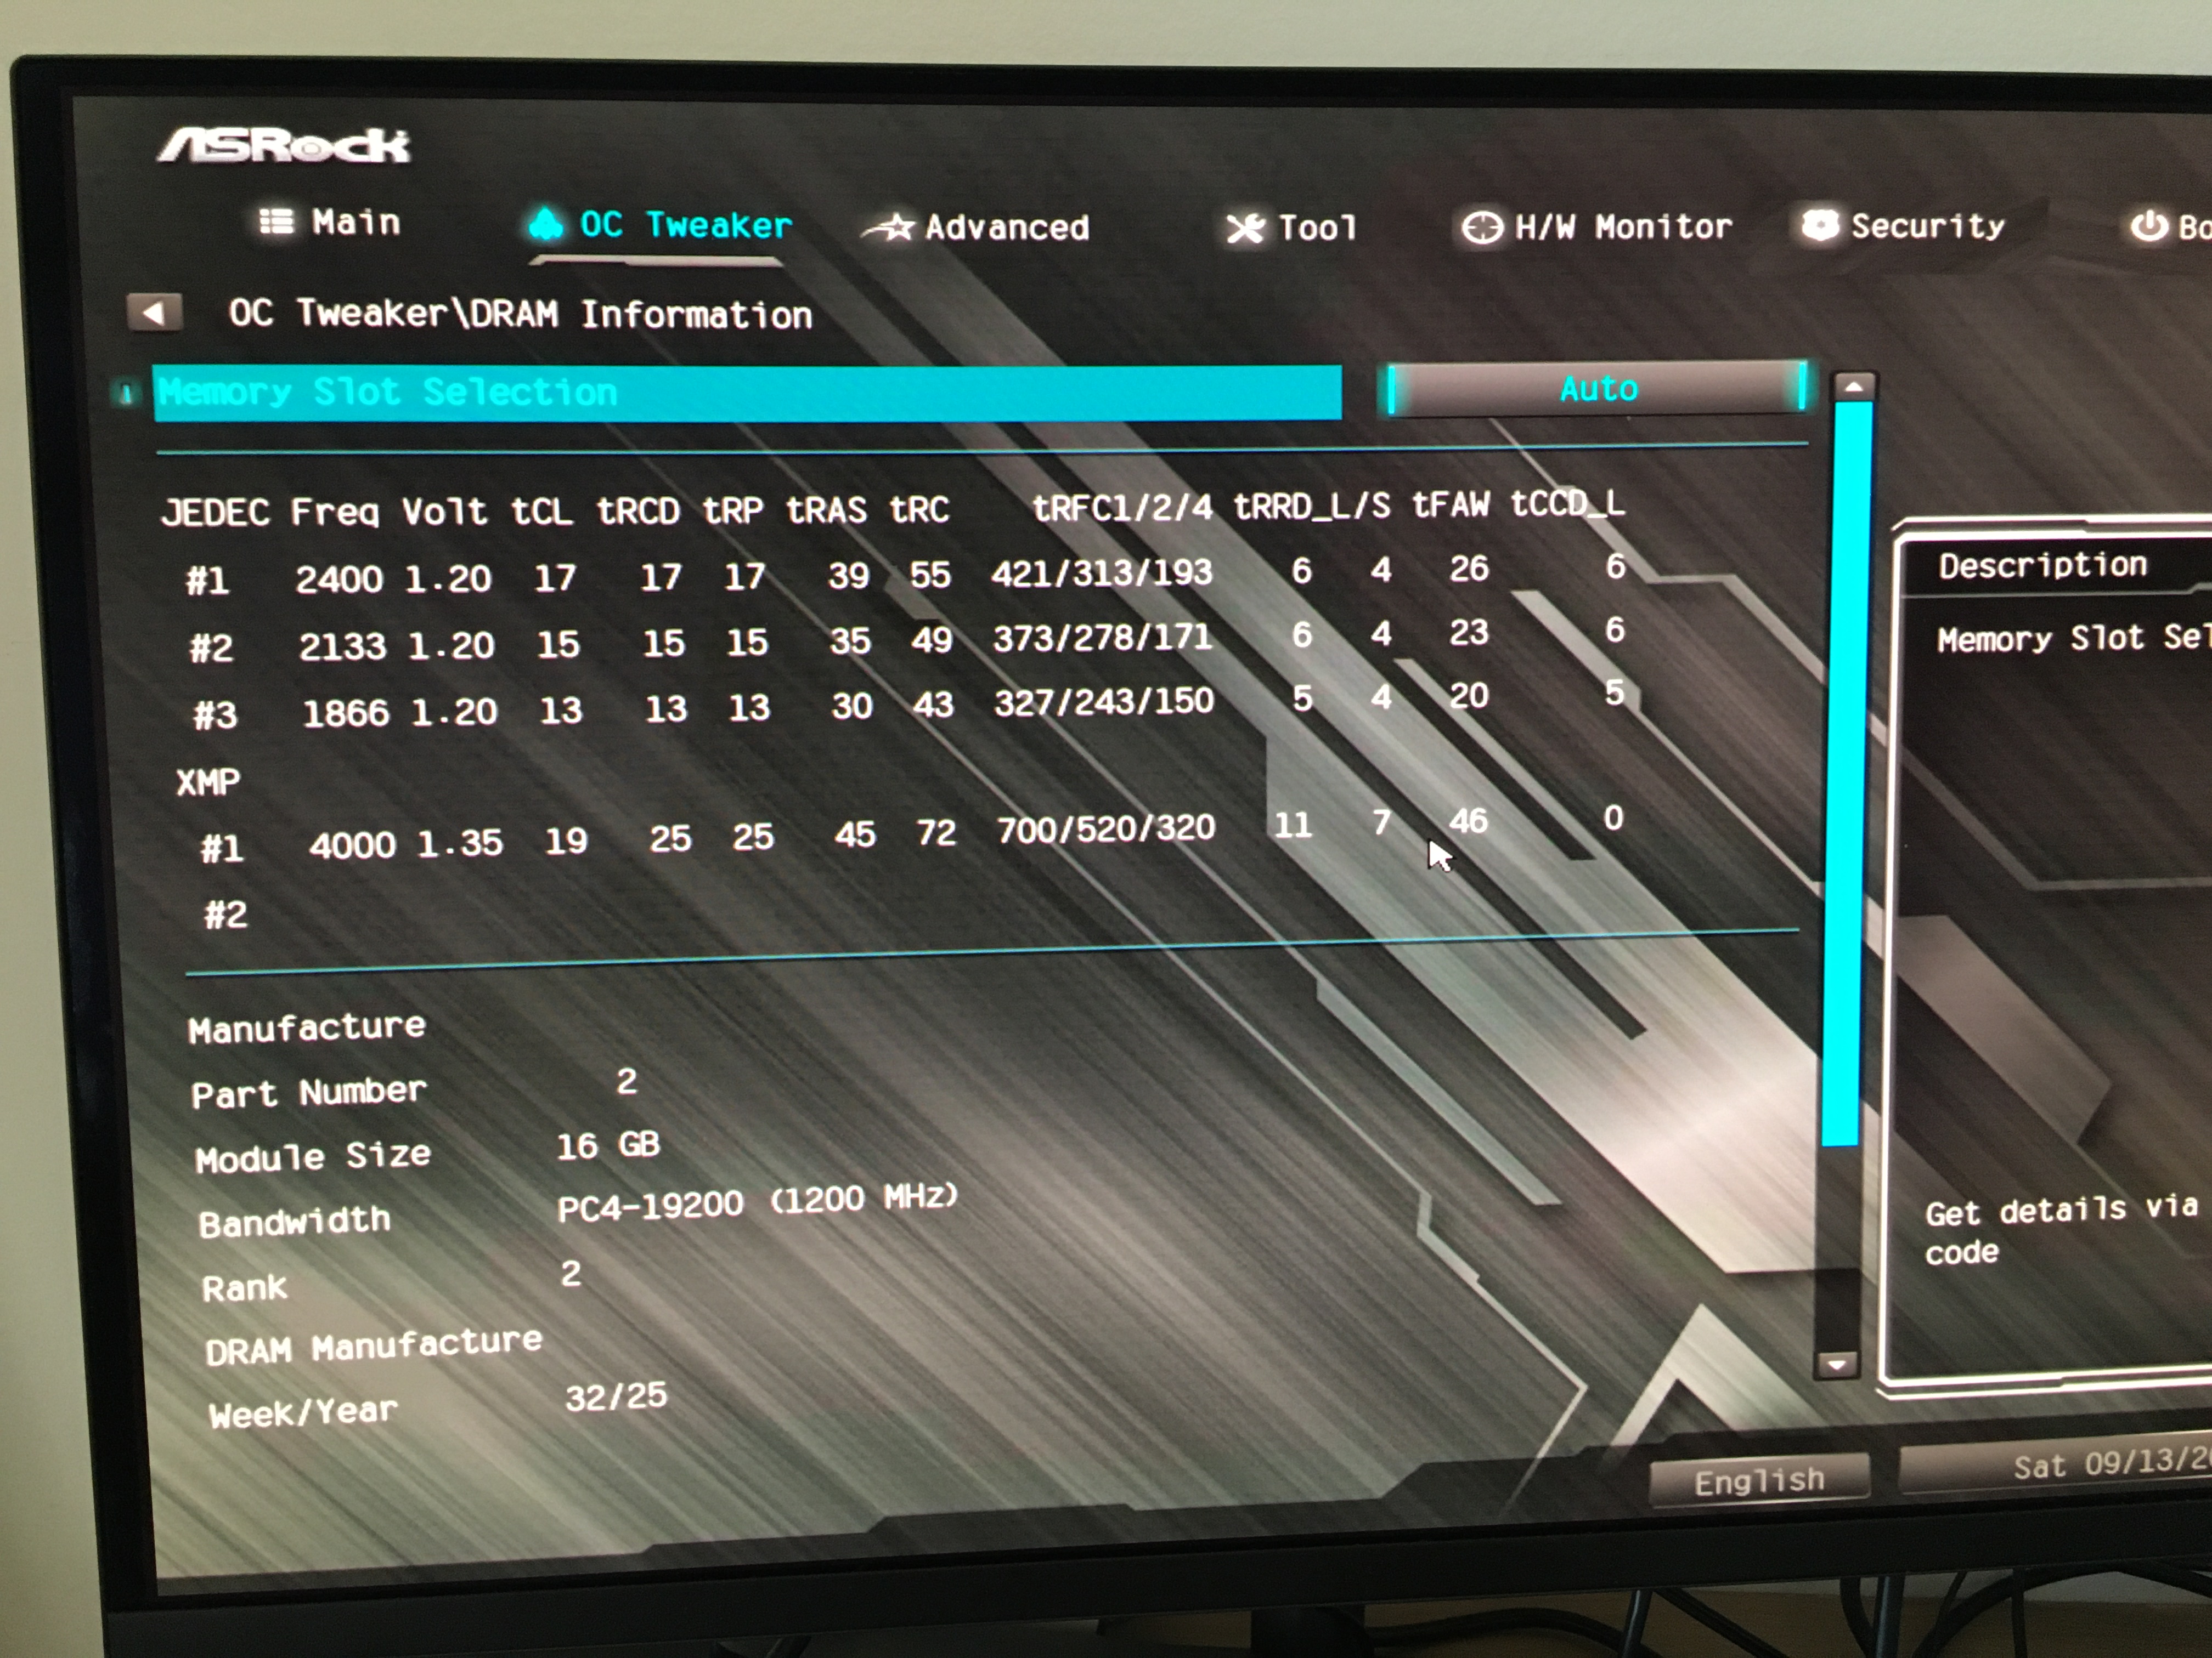Click the Boot power icon

[2148, 226]
